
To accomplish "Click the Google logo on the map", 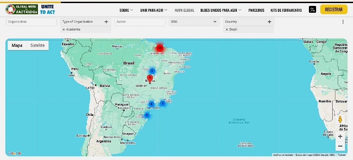I will [x=14, y=153].
